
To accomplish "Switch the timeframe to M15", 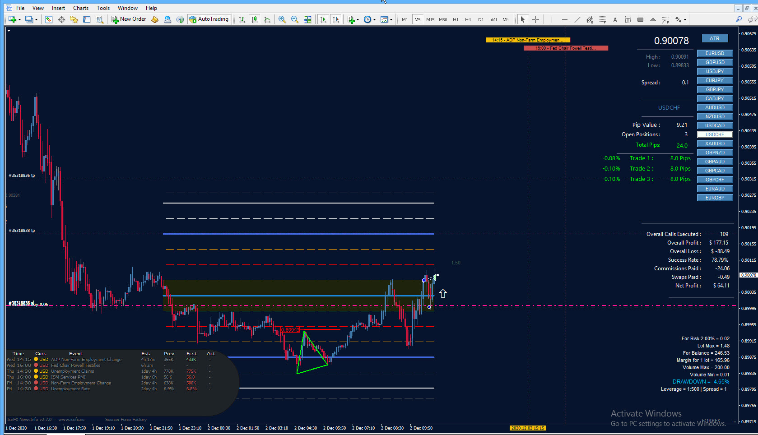I will tap(430, 19).
